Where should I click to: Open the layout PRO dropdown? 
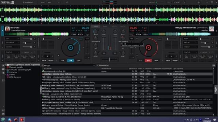53,2
